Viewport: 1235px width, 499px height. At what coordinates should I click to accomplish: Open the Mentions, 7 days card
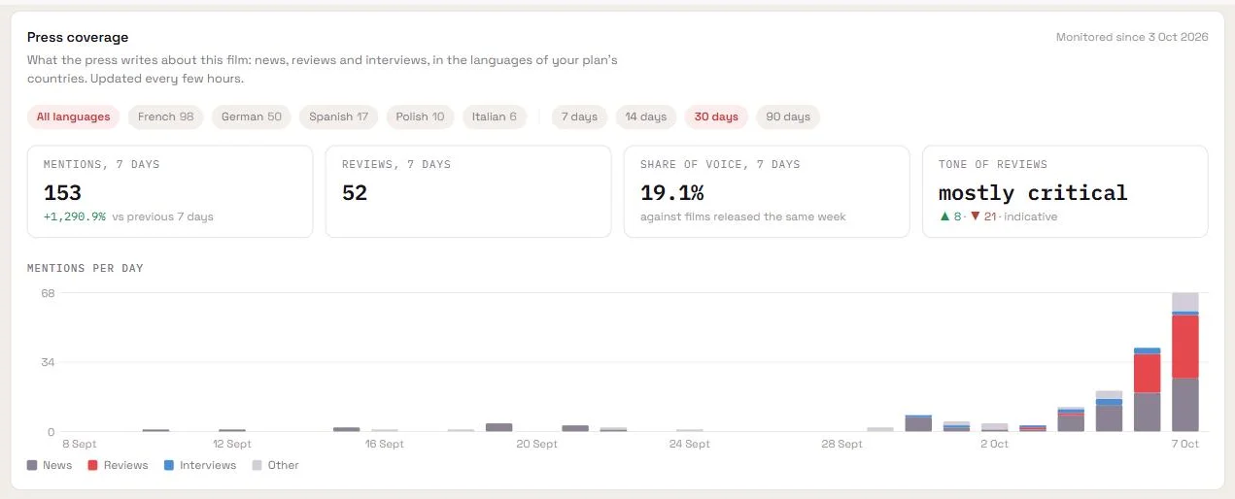point(170,191)
